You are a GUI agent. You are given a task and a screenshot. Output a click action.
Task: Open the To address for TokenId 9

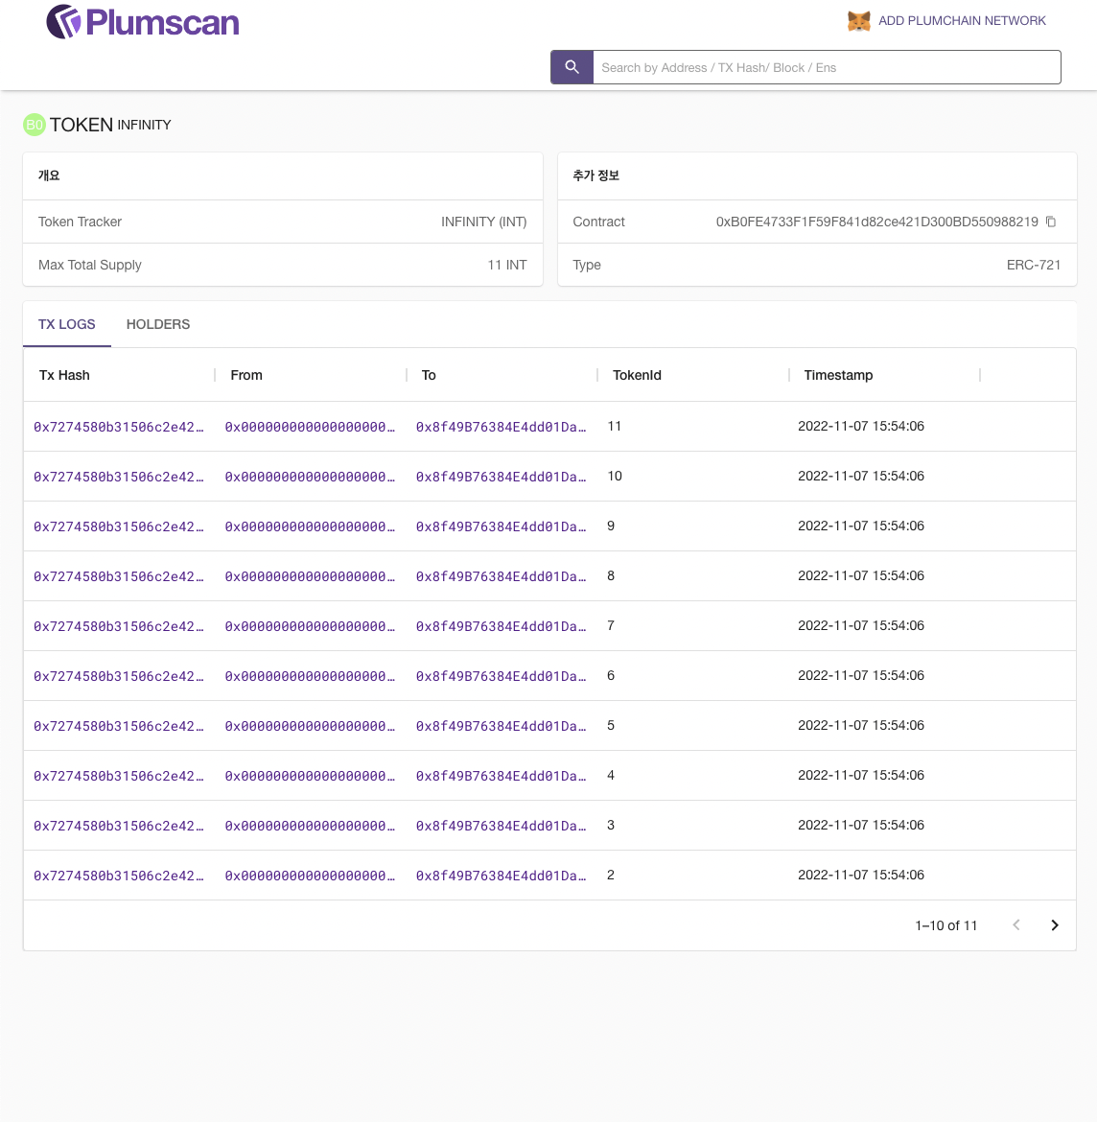(501, 526)
